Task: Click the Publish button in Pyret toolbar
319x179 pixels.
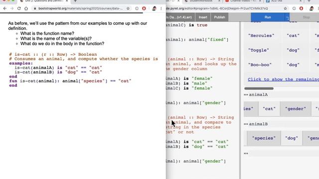Action: (x=219, y=17)
